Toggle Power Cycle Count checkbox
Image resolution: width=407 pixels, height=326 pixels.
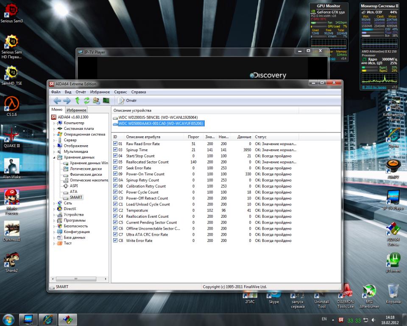coord(115,192)
